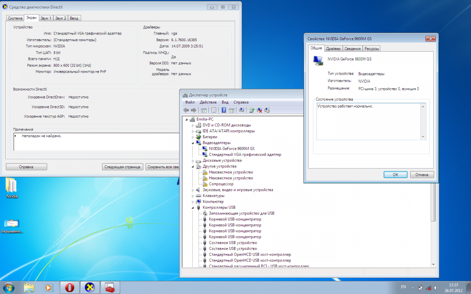The width and height of the screenshot is (471, 294).
Task: Open the Справка menu in Device Manager
Action: [x=241, y=102]
